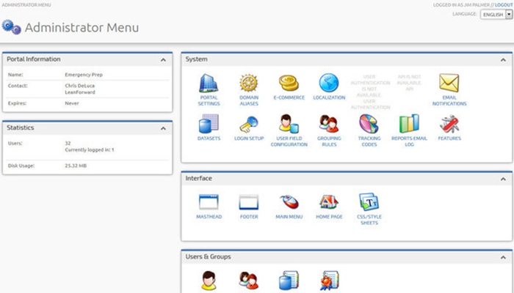Image resolution: width=514 pixels, height=293 pixels.
Task: Open E-Commerce coins icon
Action: coord(289,83)
